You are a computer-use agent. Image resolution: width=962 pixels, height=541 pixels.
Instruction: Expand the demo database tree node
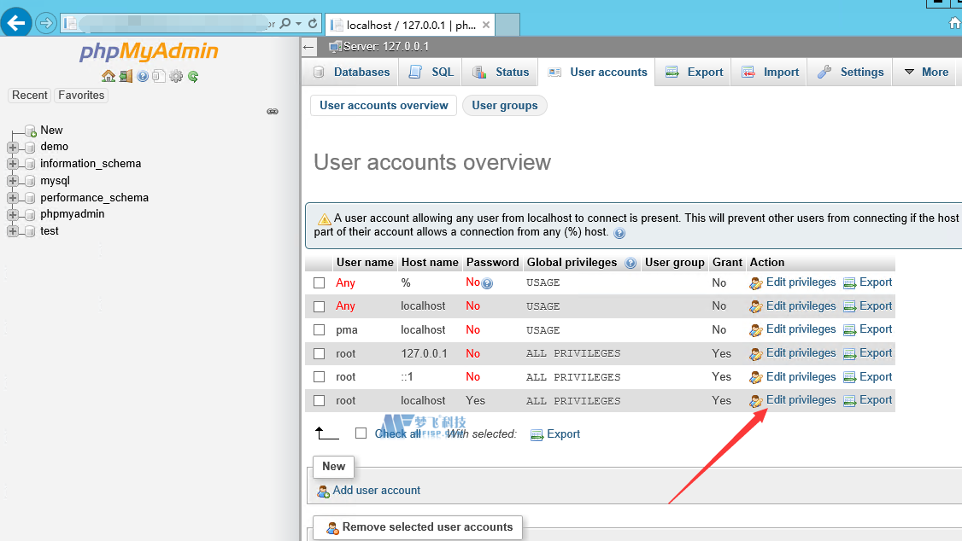pyautogui.click(x=13, y=147)
